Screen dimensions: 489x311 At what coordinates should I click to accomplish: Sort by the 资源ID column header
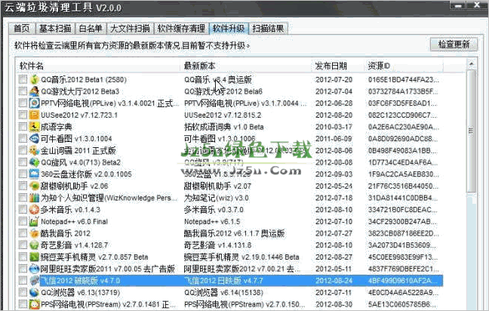tap(404, 66)
